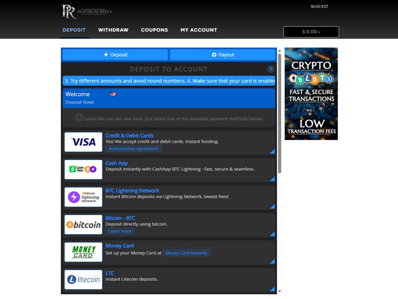Open the $ 0.00 balance dropdown
This screenshot has height=299, width=398.
(311, 32)
